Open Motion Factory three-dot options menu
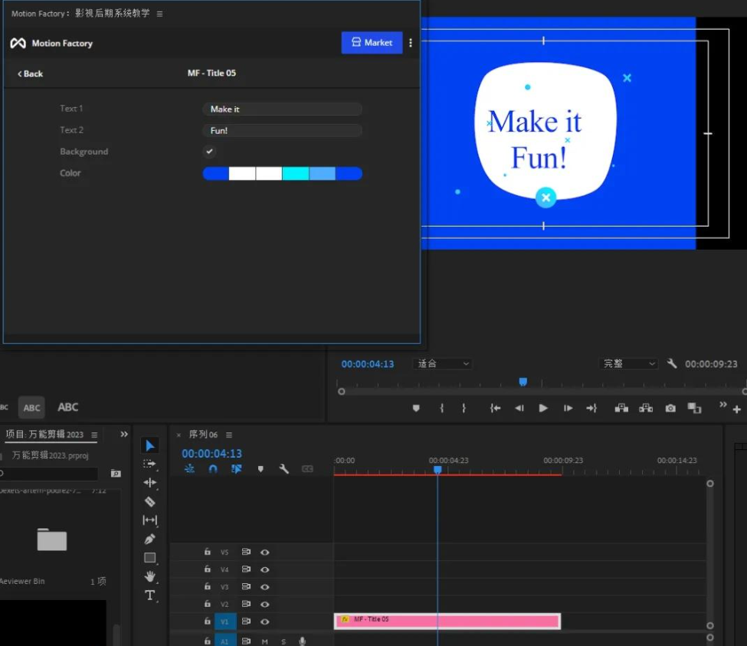Screen dimensions: 747x646 coord(411,43)
